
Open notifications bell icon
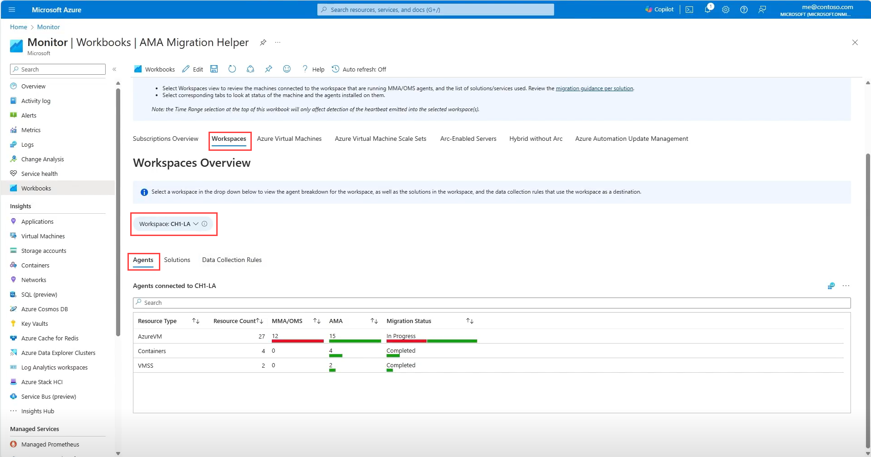click(708, 10)
